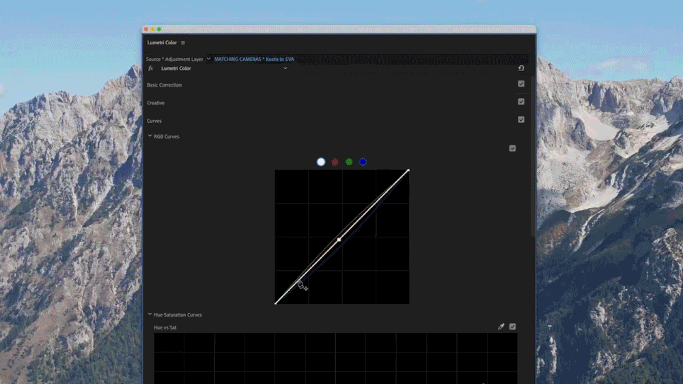The image size is (683, 384).
Task: Select the Hue vs Sat eyedropper
Action: (x=501, y=327)
